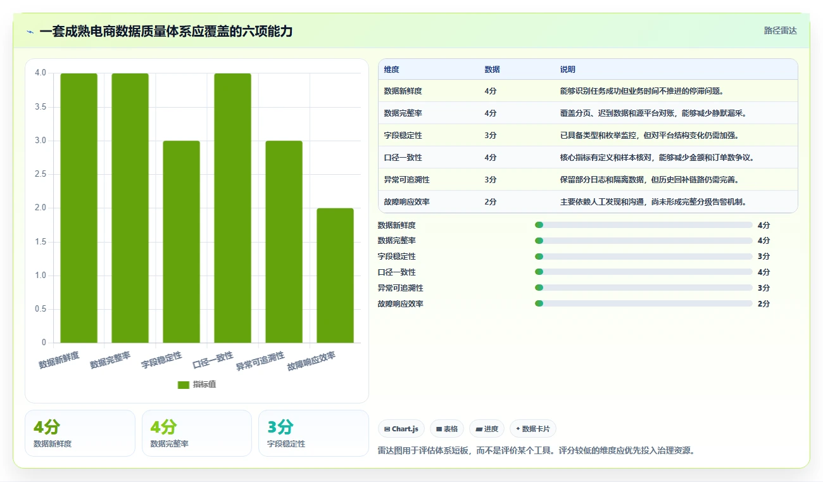Click 2分 value beside the 故障响应效率 progress bar

tap(764, 304)
